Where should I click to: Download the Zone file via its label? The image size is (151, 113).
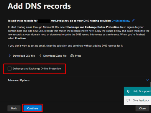(55, 56)
